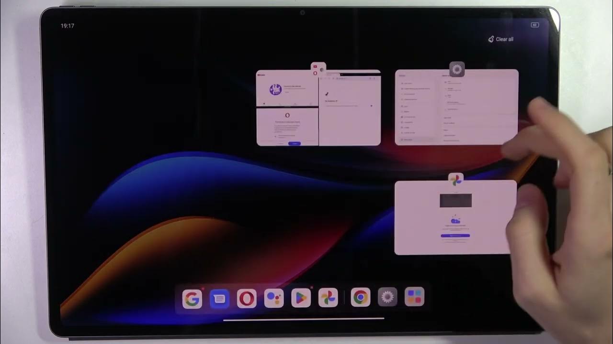Launch Messages app in the dock
The height and width of the screenshot is (344, 613).
[219, 299]
